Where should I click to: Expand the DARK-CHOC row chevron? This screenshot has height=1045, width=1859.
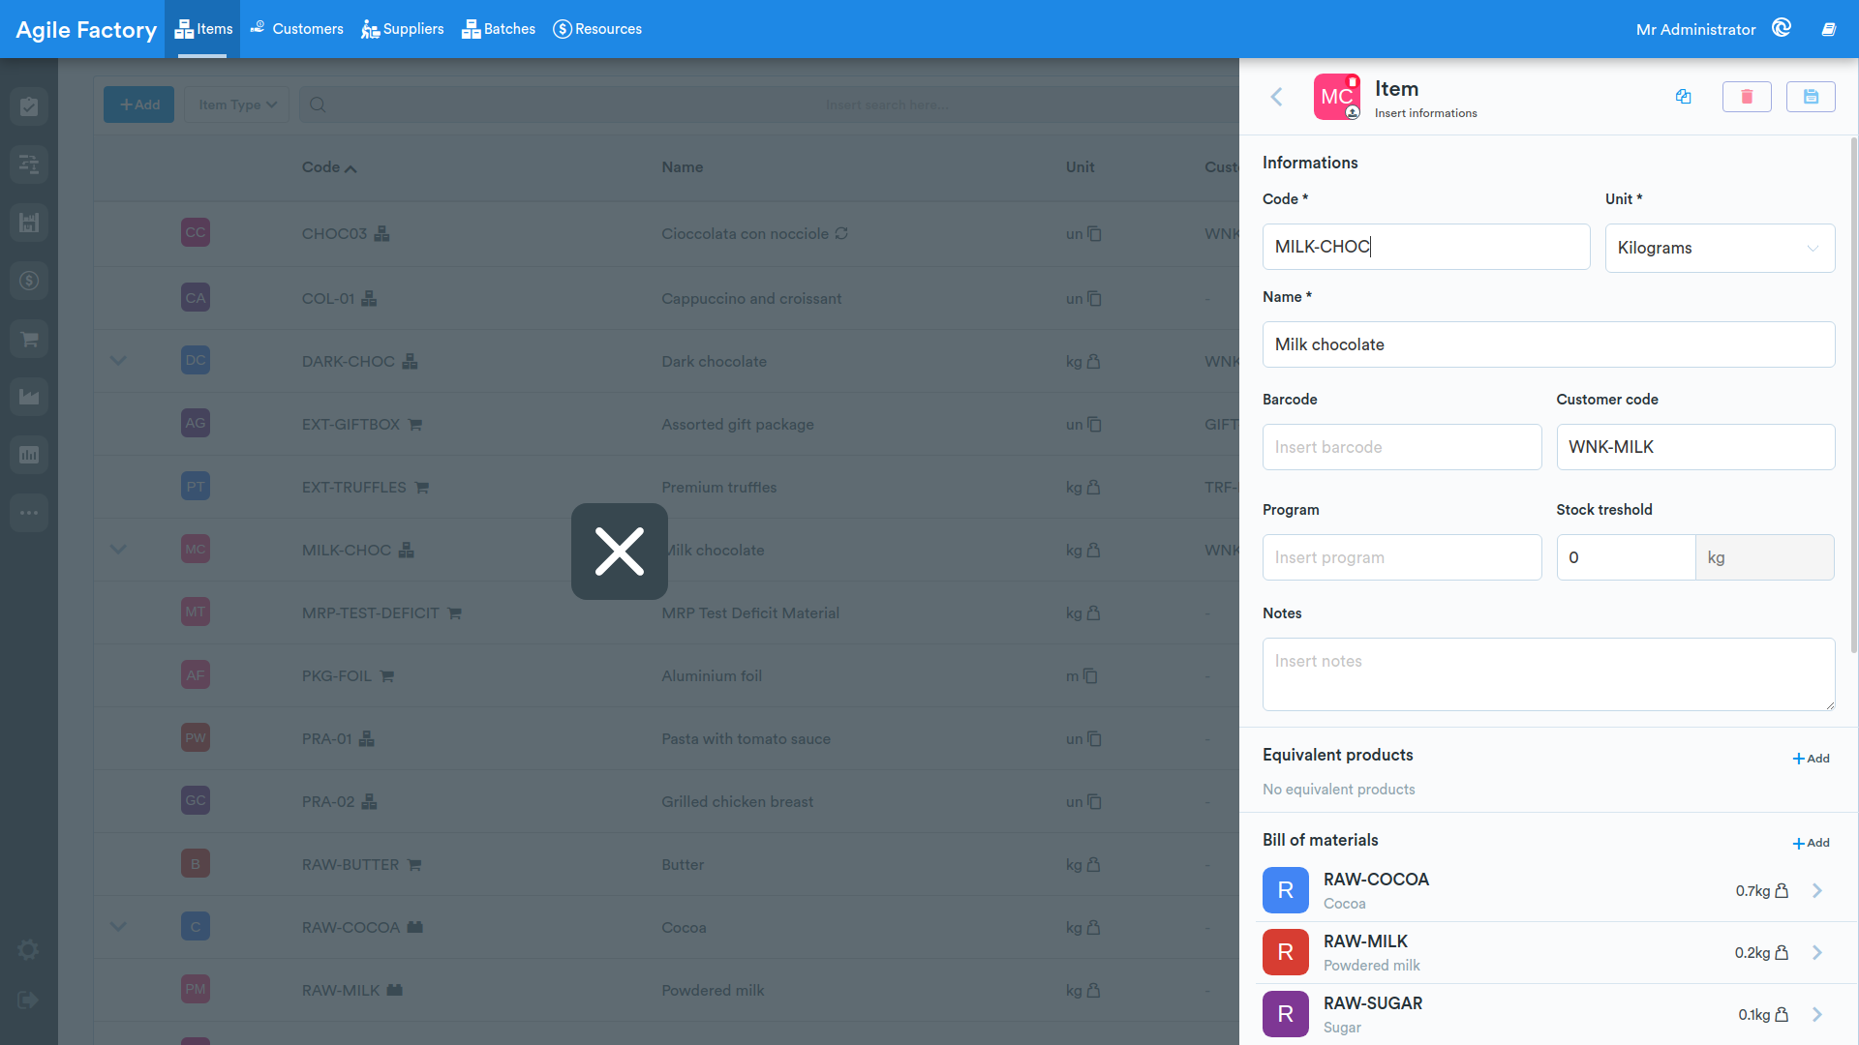[118, 361]
